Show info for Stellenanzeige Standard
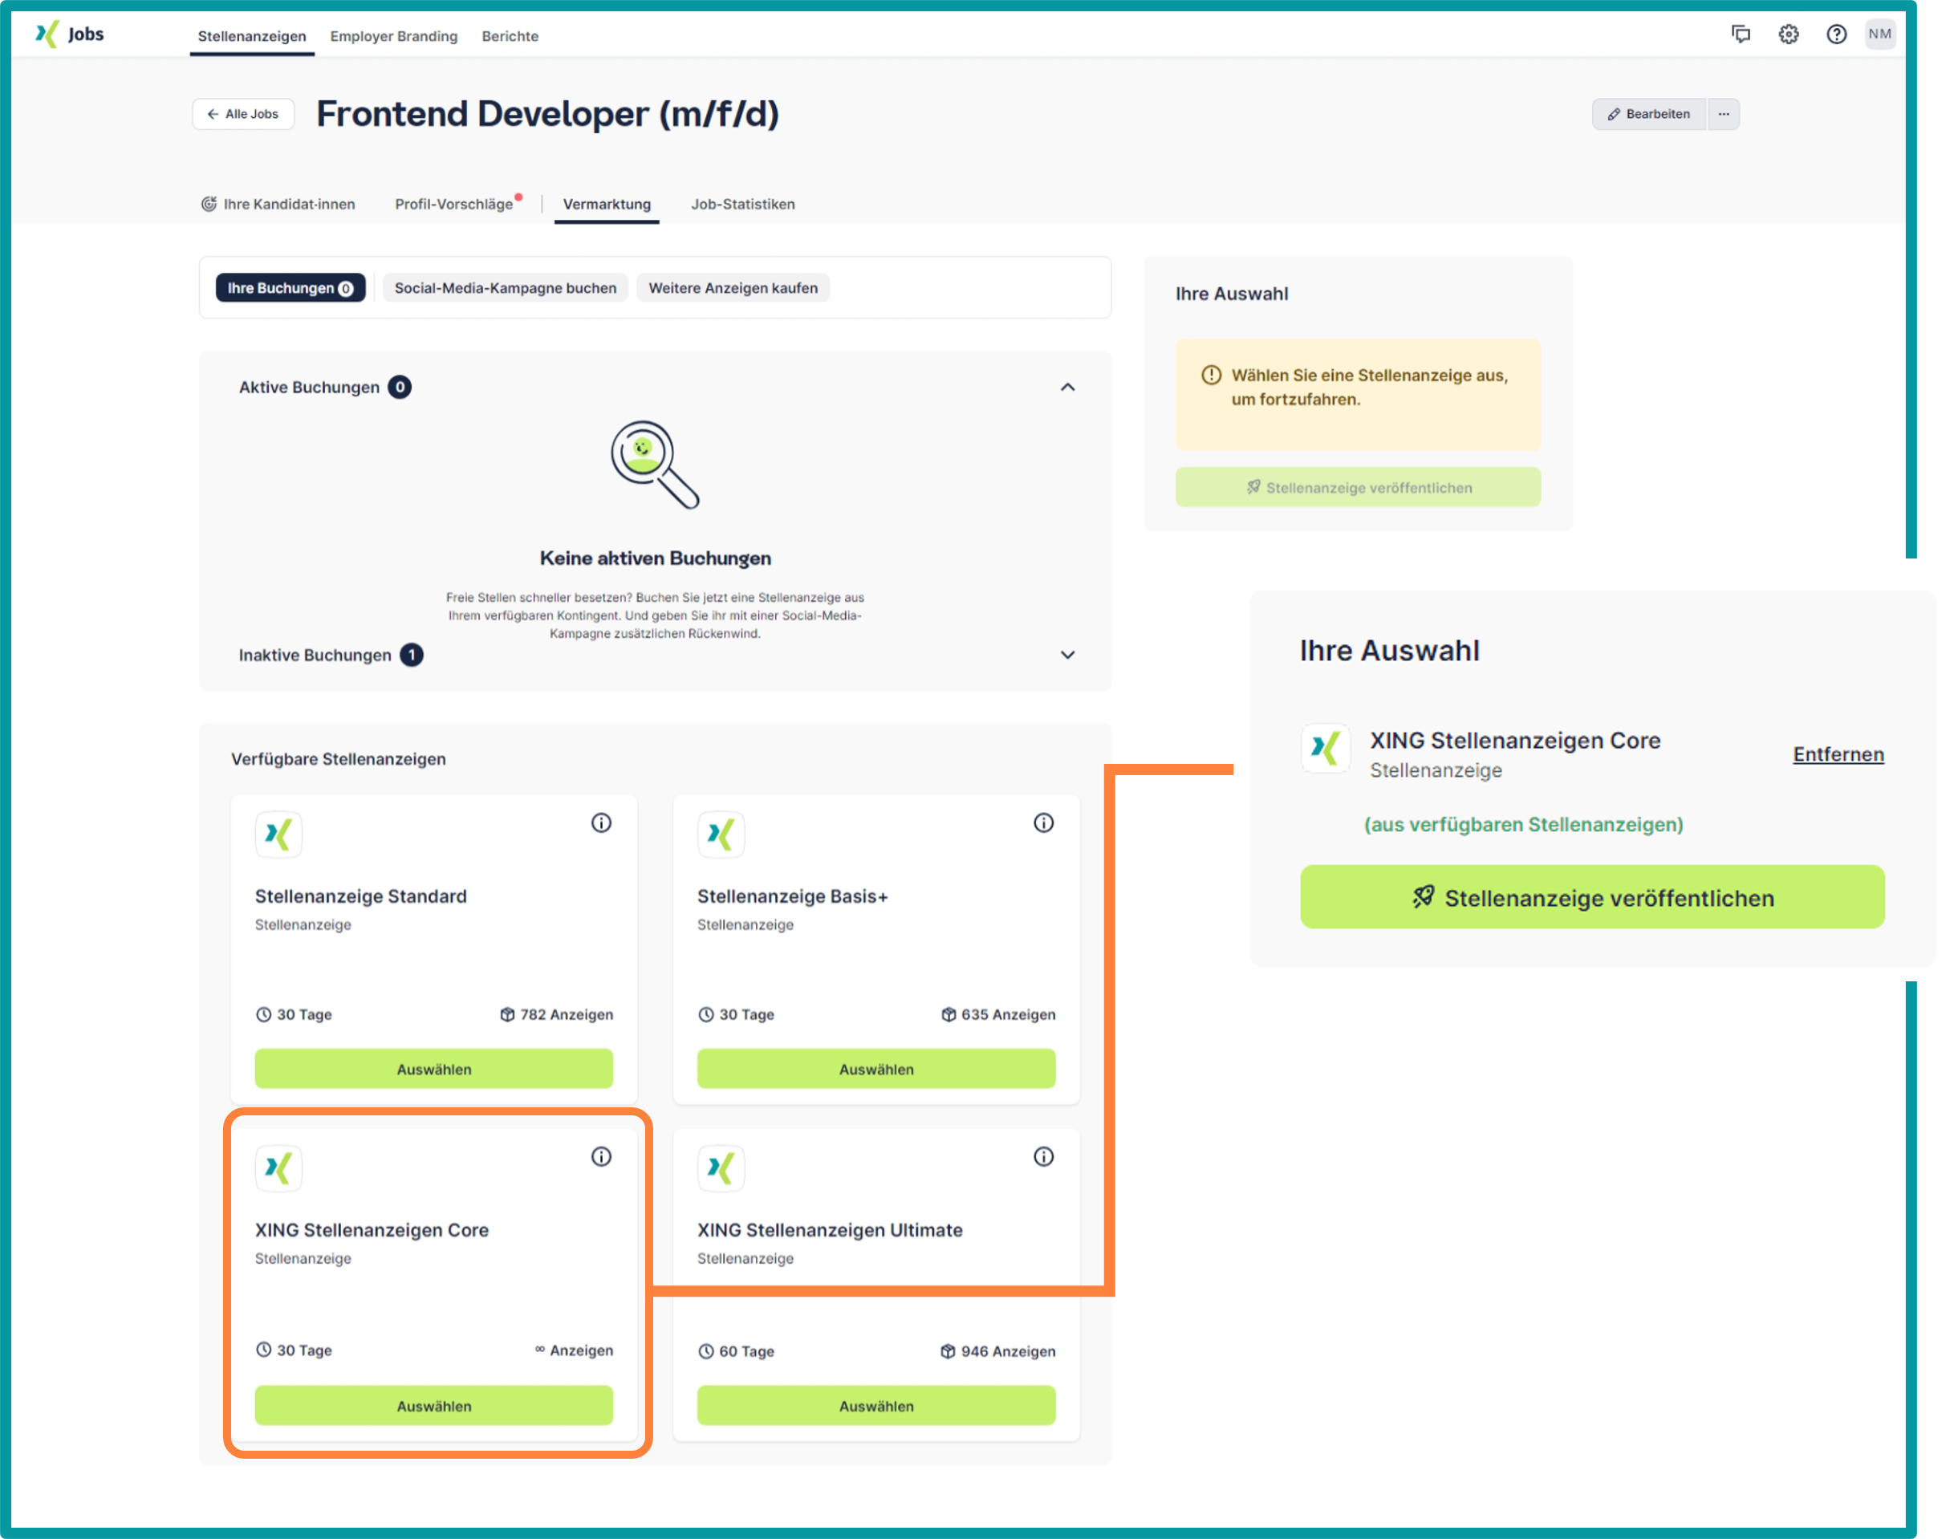The height and width of the screenshot is (1539, 1954). [601, 822]
